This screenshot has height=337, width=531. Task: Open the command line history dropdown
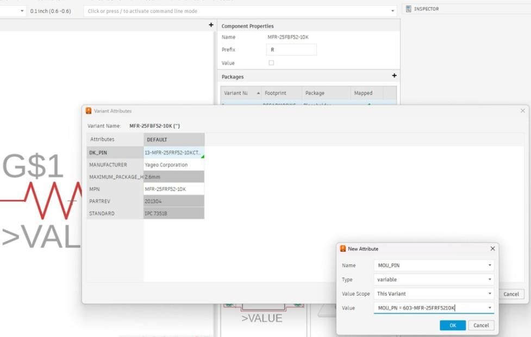(392, 11)
